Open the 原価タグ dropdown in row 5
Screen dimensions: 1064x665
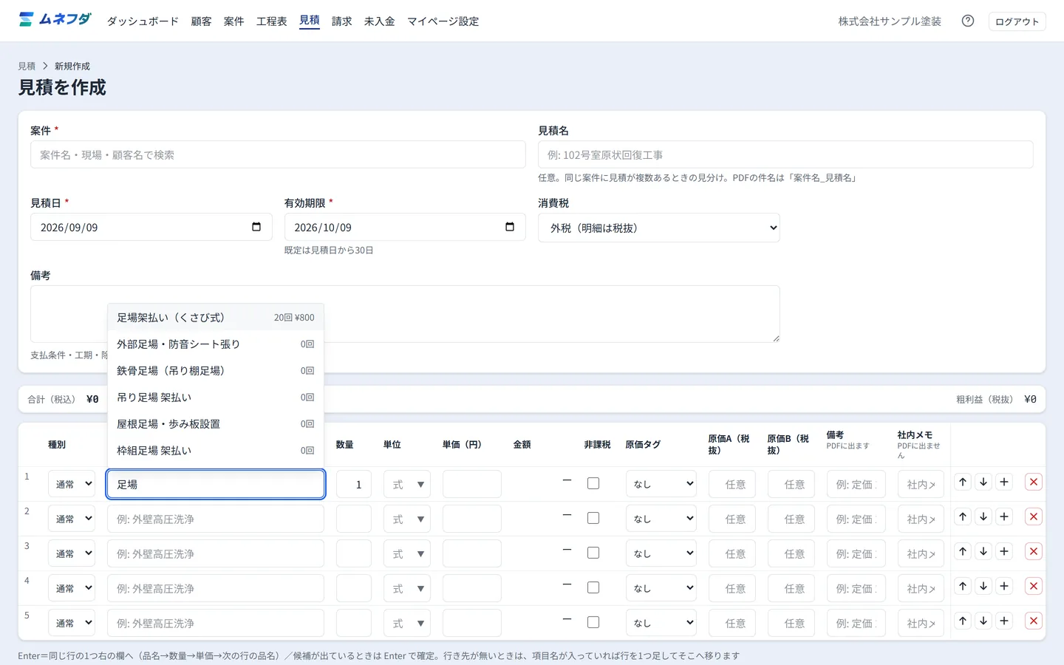pyautogui.click(x=661, y=623)
